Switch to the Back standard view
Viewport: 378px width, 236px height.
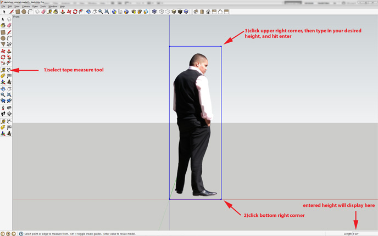click(x=220, y=12)
